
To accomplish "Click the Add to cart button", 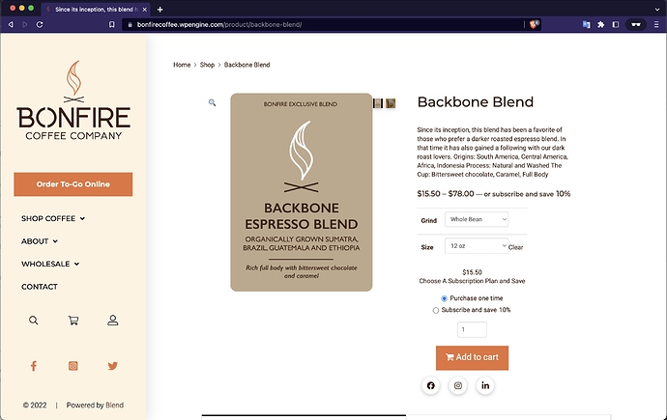I will point(472,357).
